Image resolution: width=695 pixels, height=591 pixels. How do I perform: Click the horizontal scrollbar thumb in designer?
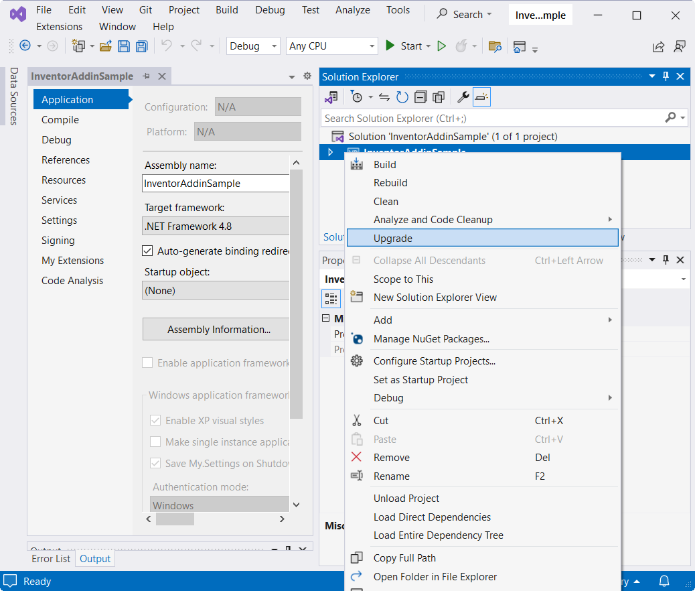(x=175, y=519)
